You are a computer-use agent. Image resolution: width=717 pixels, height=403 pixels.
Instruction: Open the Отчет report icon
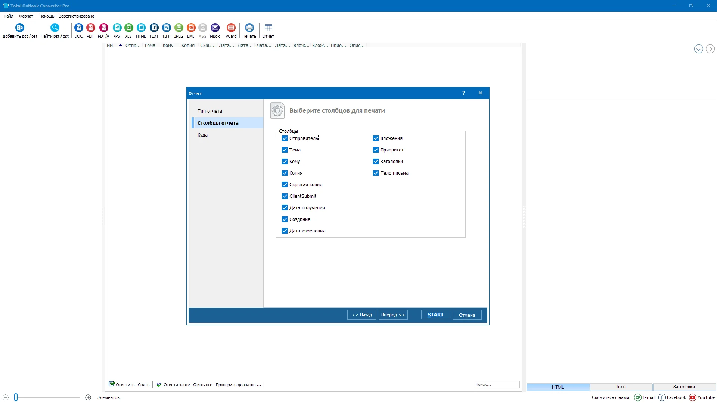268,28
